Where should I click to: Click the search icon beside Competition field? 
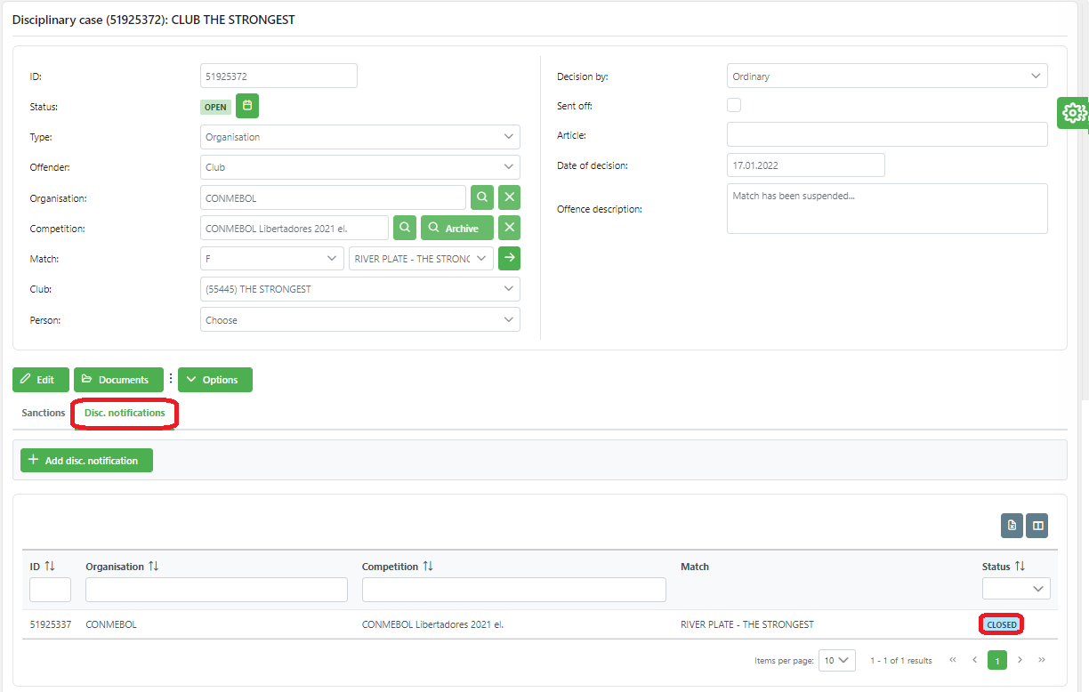coord(405,228)
